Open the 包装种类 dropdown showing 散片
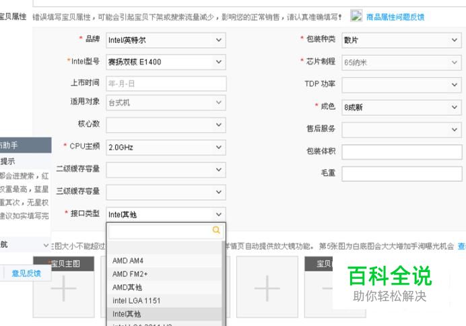 pyautogui.click(x=401, y=40)
